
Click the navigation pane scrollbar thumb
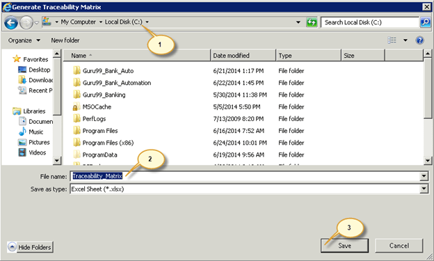tap(57, 86)
